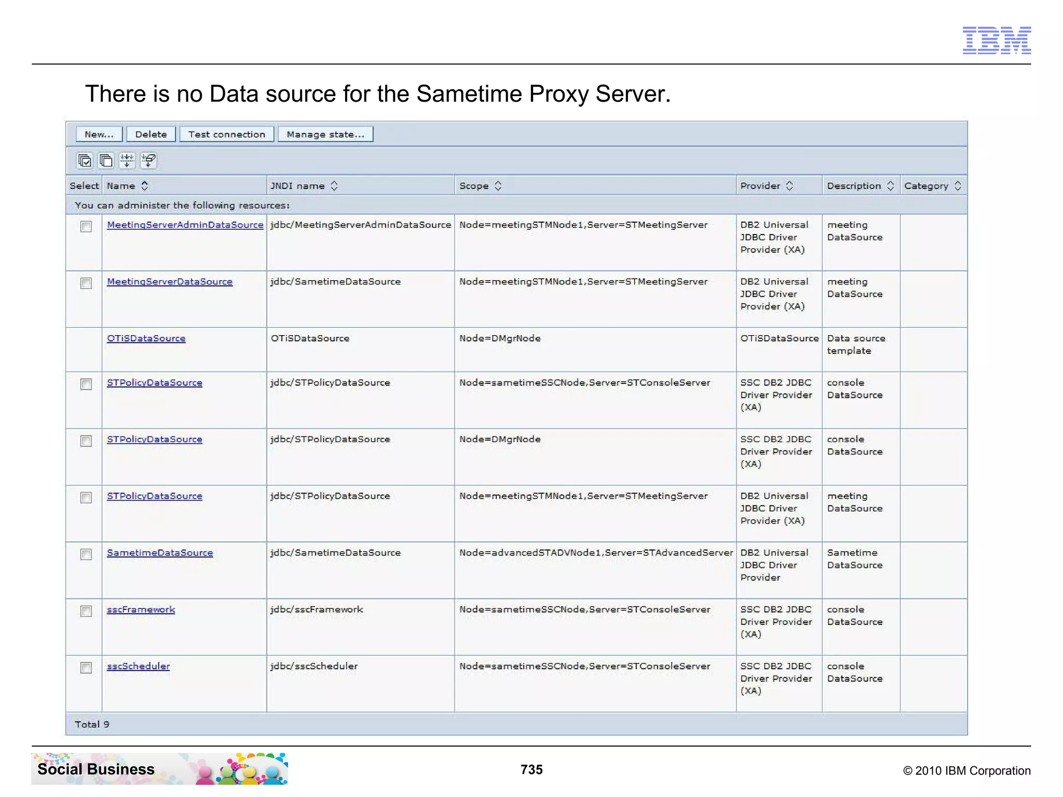Click the Select All items icon
This screenshot has width=1063, height=797.
click(85, 161)
